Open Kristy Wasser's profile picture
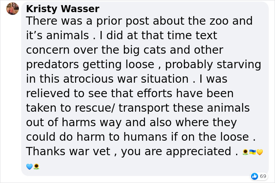Image resolution: width=275 pixels, height=183 pixels. 13,9
